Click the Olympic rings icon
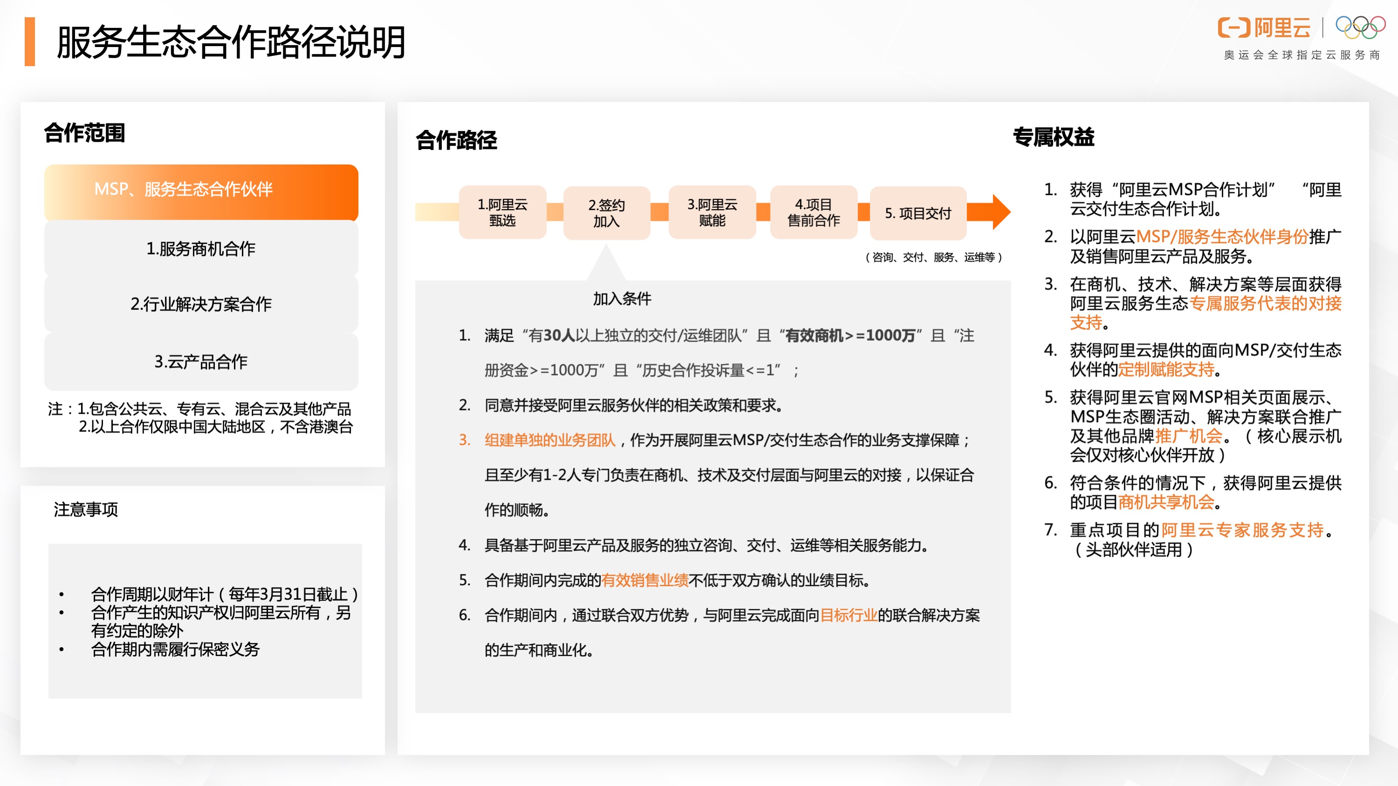Viewport: 1398px width, 786px height. 1360,27
